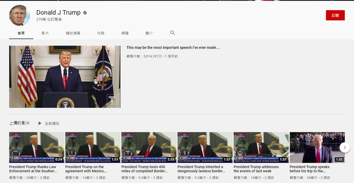Select the 社群 community tab
This screenshot has height=183, width=354.
click(x=101, y=33)
